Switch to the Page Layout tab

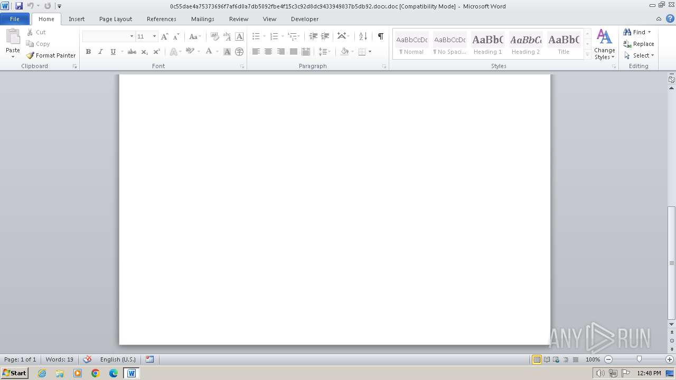point(116,19)
